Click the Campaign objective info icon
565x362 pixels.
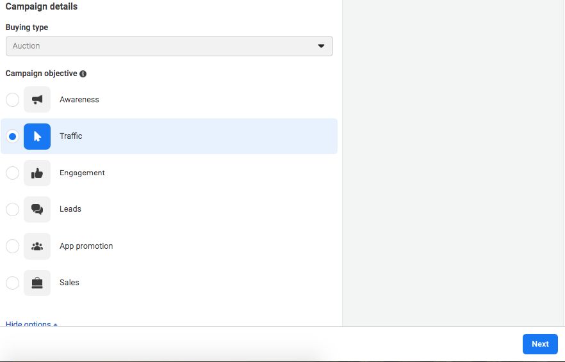(83, 74)
